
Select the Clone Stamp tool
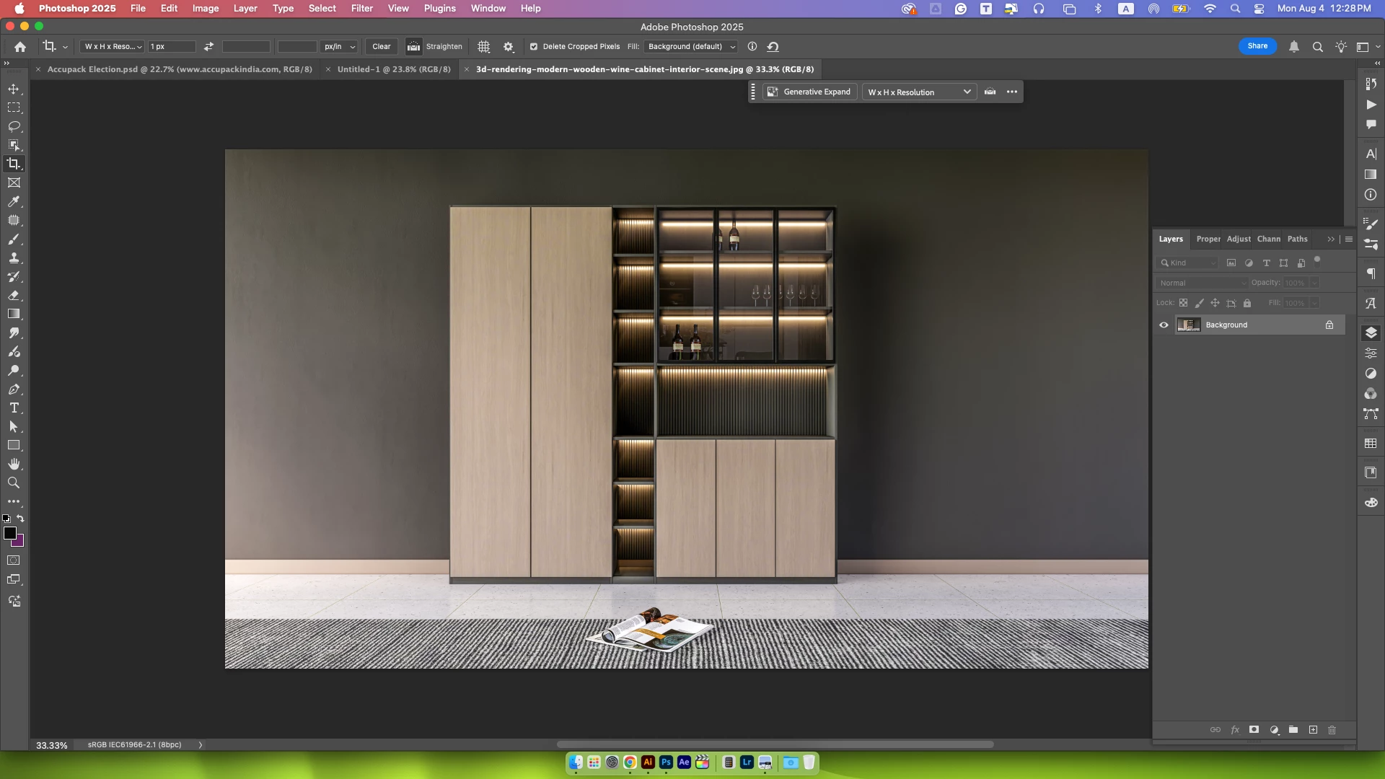(14, 258)
